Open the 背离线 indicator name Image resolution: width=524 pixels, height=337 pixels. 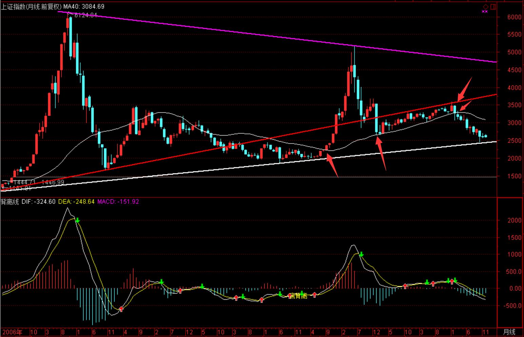[9, 202]
